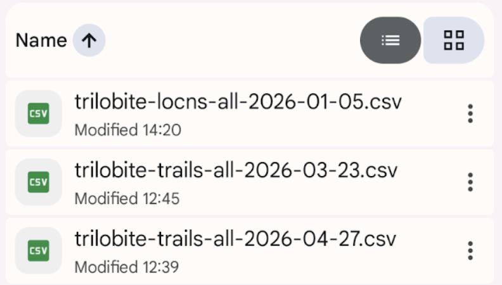Click the Name sort column label
This screenshot has width=502, height=285.
pos(41,41)
